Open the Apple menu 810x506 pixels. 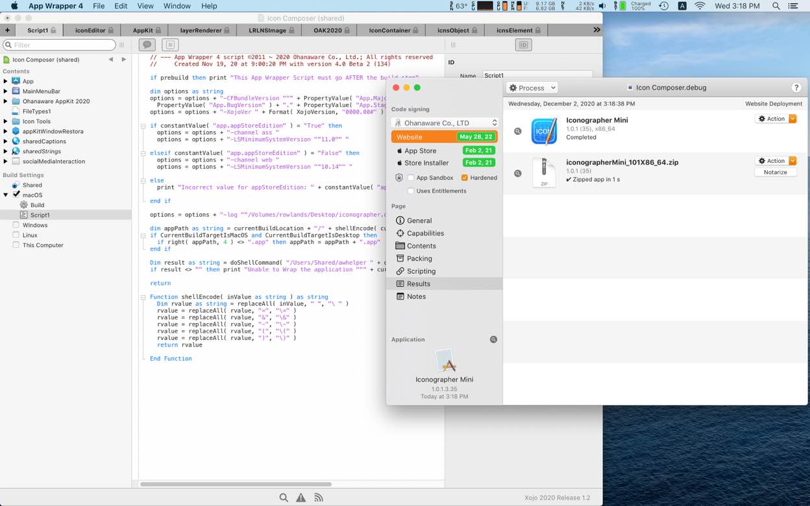coord(14,6)
